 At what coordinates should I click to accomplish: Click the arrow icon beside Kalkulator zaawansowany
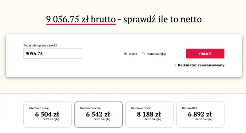(x=175, y=65)
